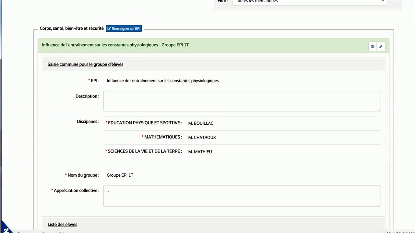Click the Saisie commune pour le groupe d'élèves heading

pos(85,64)
